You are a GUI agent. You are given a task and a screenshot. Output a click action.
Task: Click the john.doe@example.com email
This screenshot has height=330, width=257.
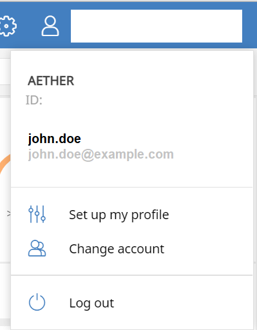[x=101, y=154]
